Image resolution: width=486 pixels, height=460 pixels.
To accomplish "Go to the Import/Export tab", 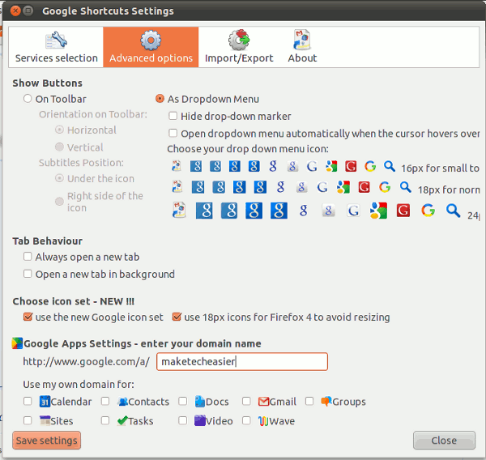I will pos(239,47).
